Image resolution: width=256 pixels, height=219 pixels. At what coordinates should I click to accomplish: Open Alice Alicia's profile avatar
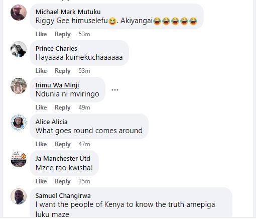point(19,123)
